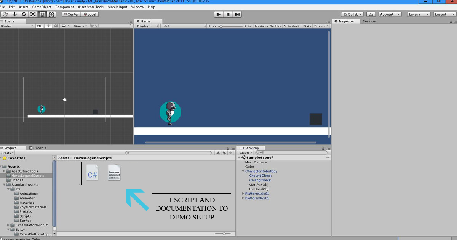The image size is (457, 240).
Task: Toggle scene lighting in Scene view
Action: (x=48, y=26)
